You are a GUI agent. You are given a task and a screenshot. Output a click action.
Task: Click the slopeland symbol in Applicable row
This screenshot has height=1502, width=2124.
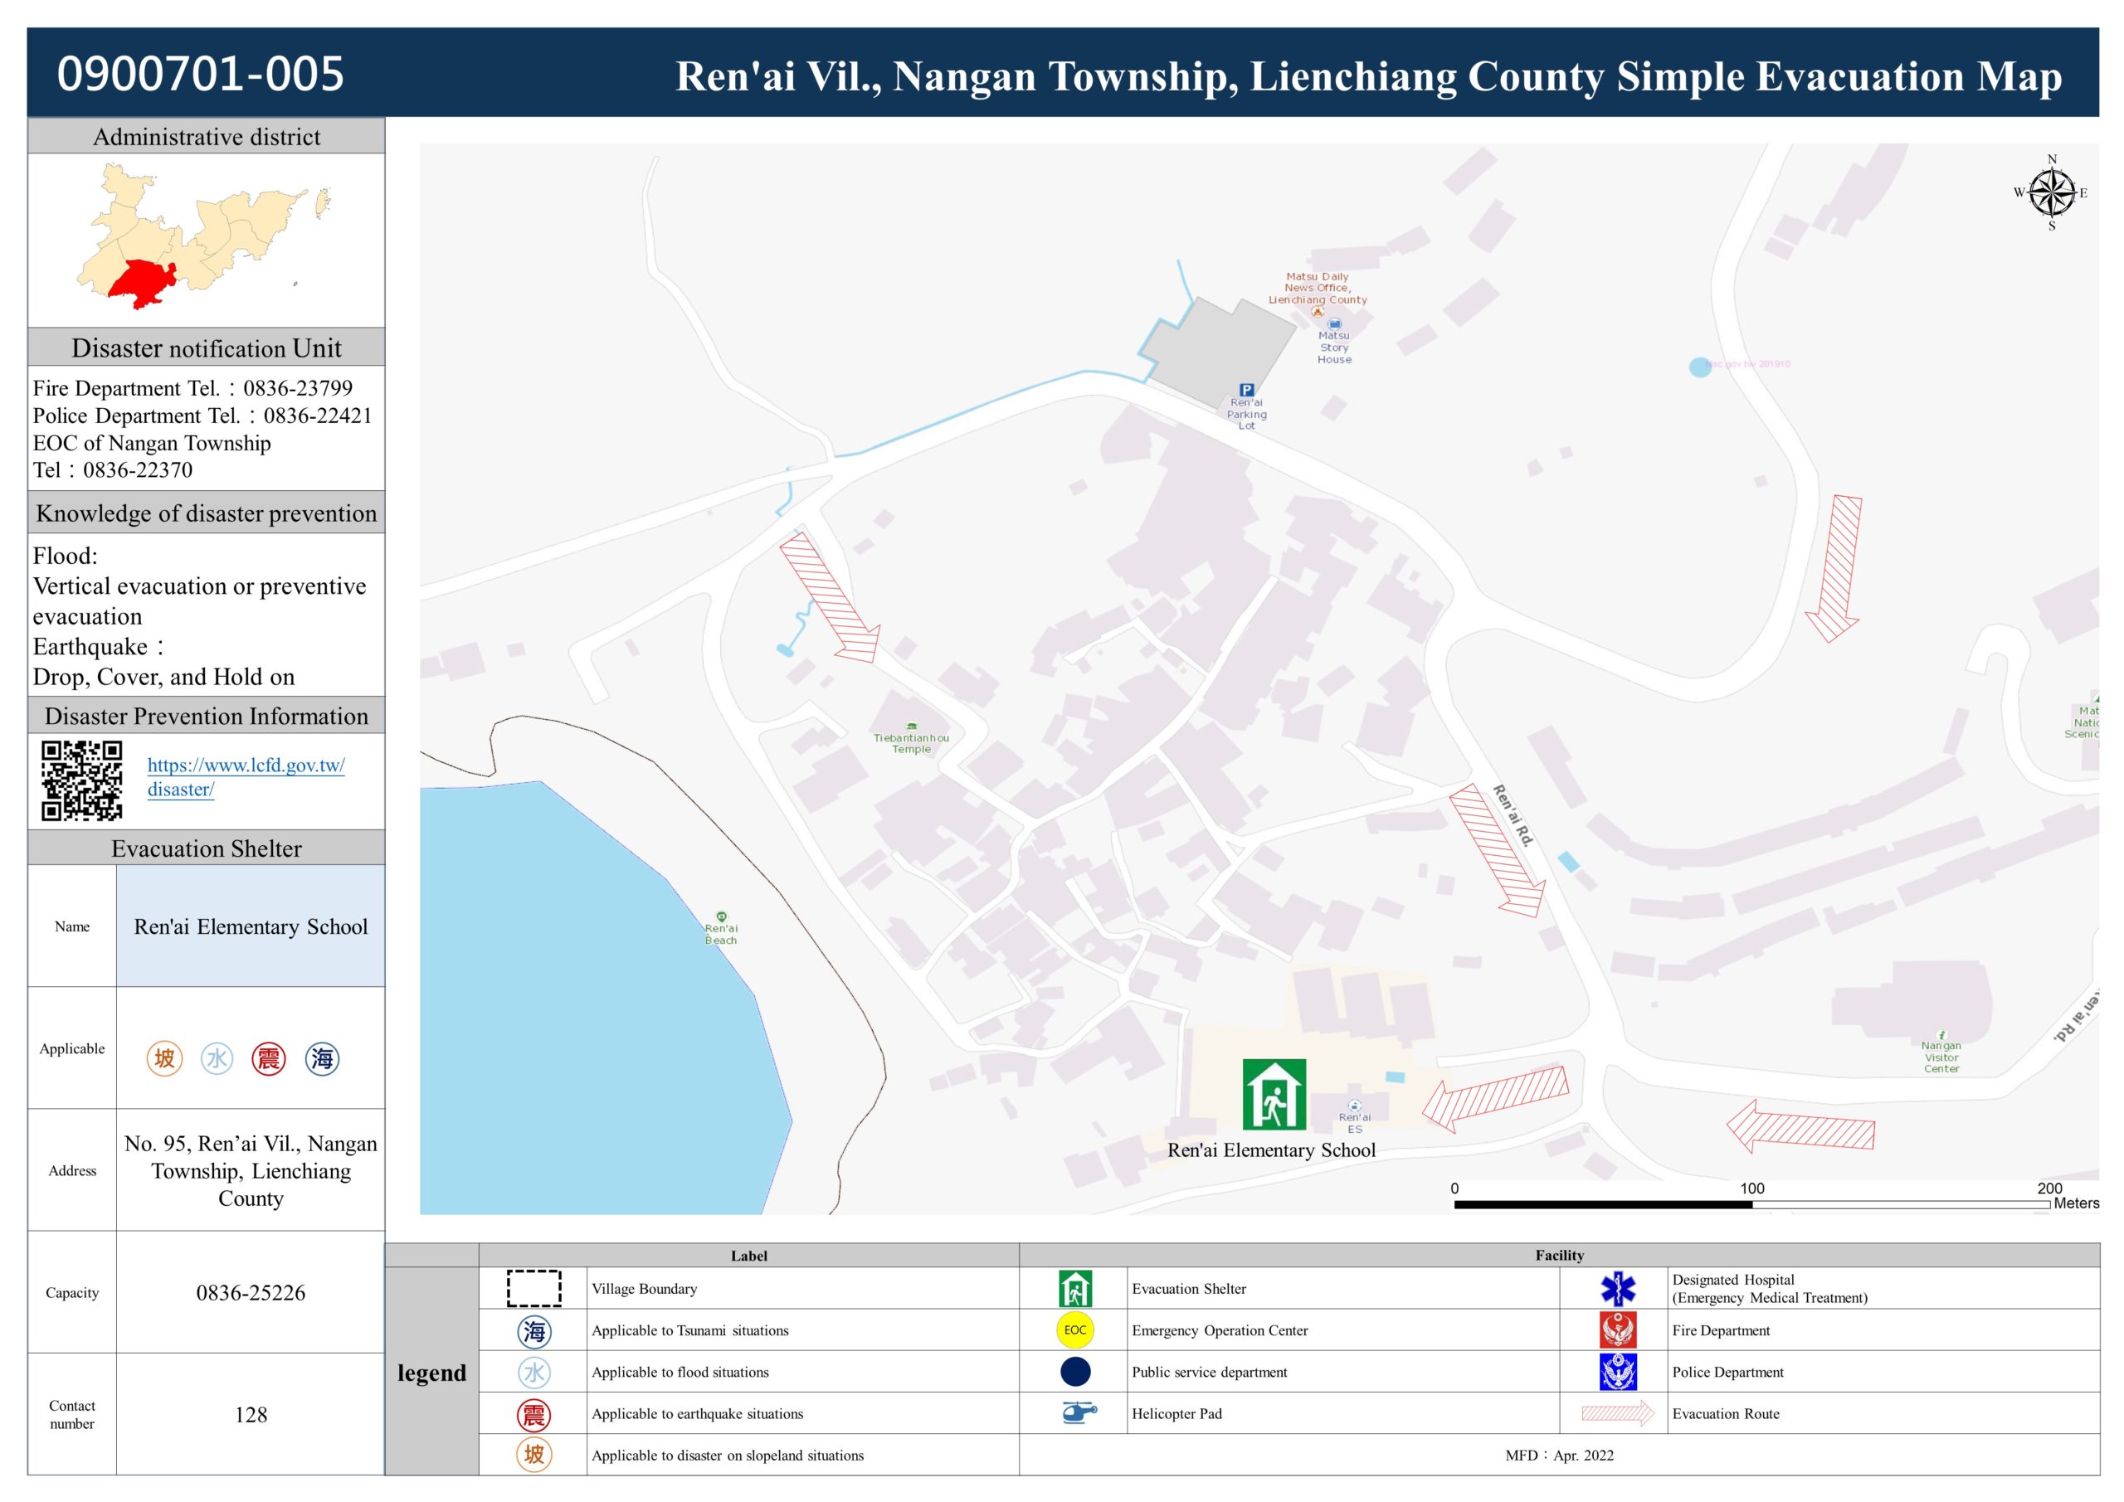[164, 1058]
